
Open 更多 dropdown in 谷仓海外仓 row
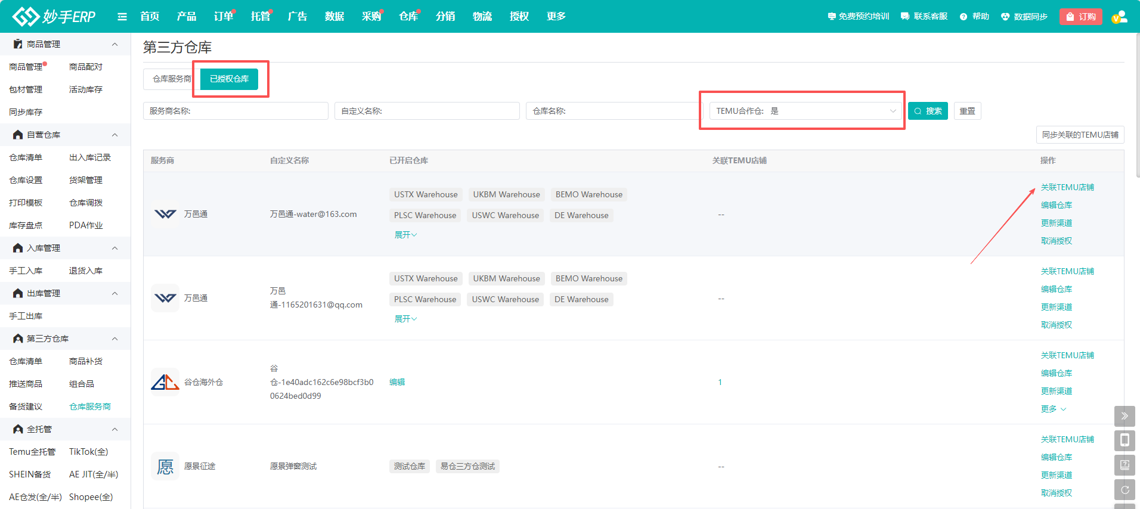point(1053,409)
